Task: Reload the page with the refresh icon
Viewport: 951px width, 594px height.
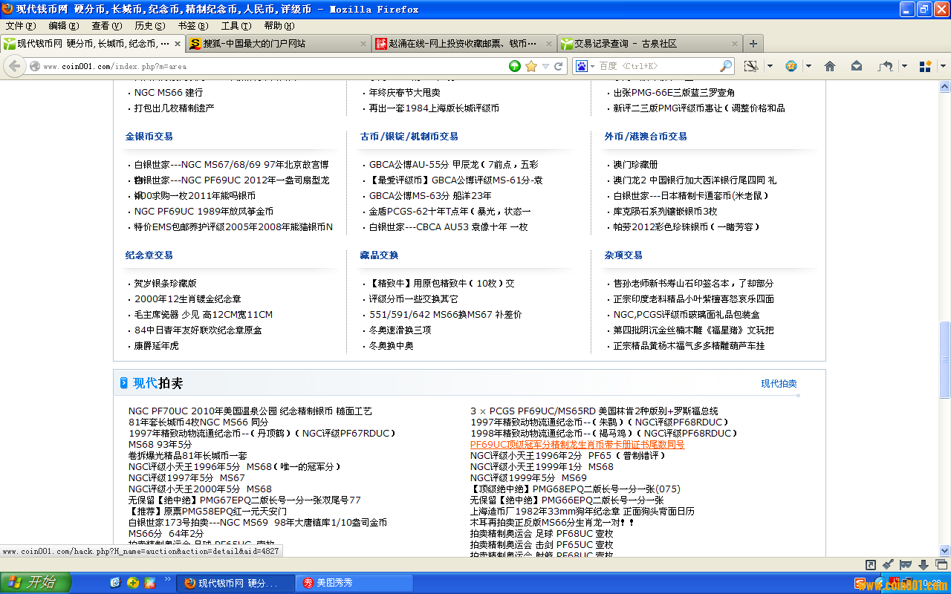Action: point(559,66)
